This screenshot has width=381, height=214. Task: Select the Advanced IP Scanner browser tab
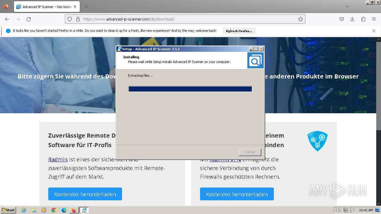tap(46, 7)
